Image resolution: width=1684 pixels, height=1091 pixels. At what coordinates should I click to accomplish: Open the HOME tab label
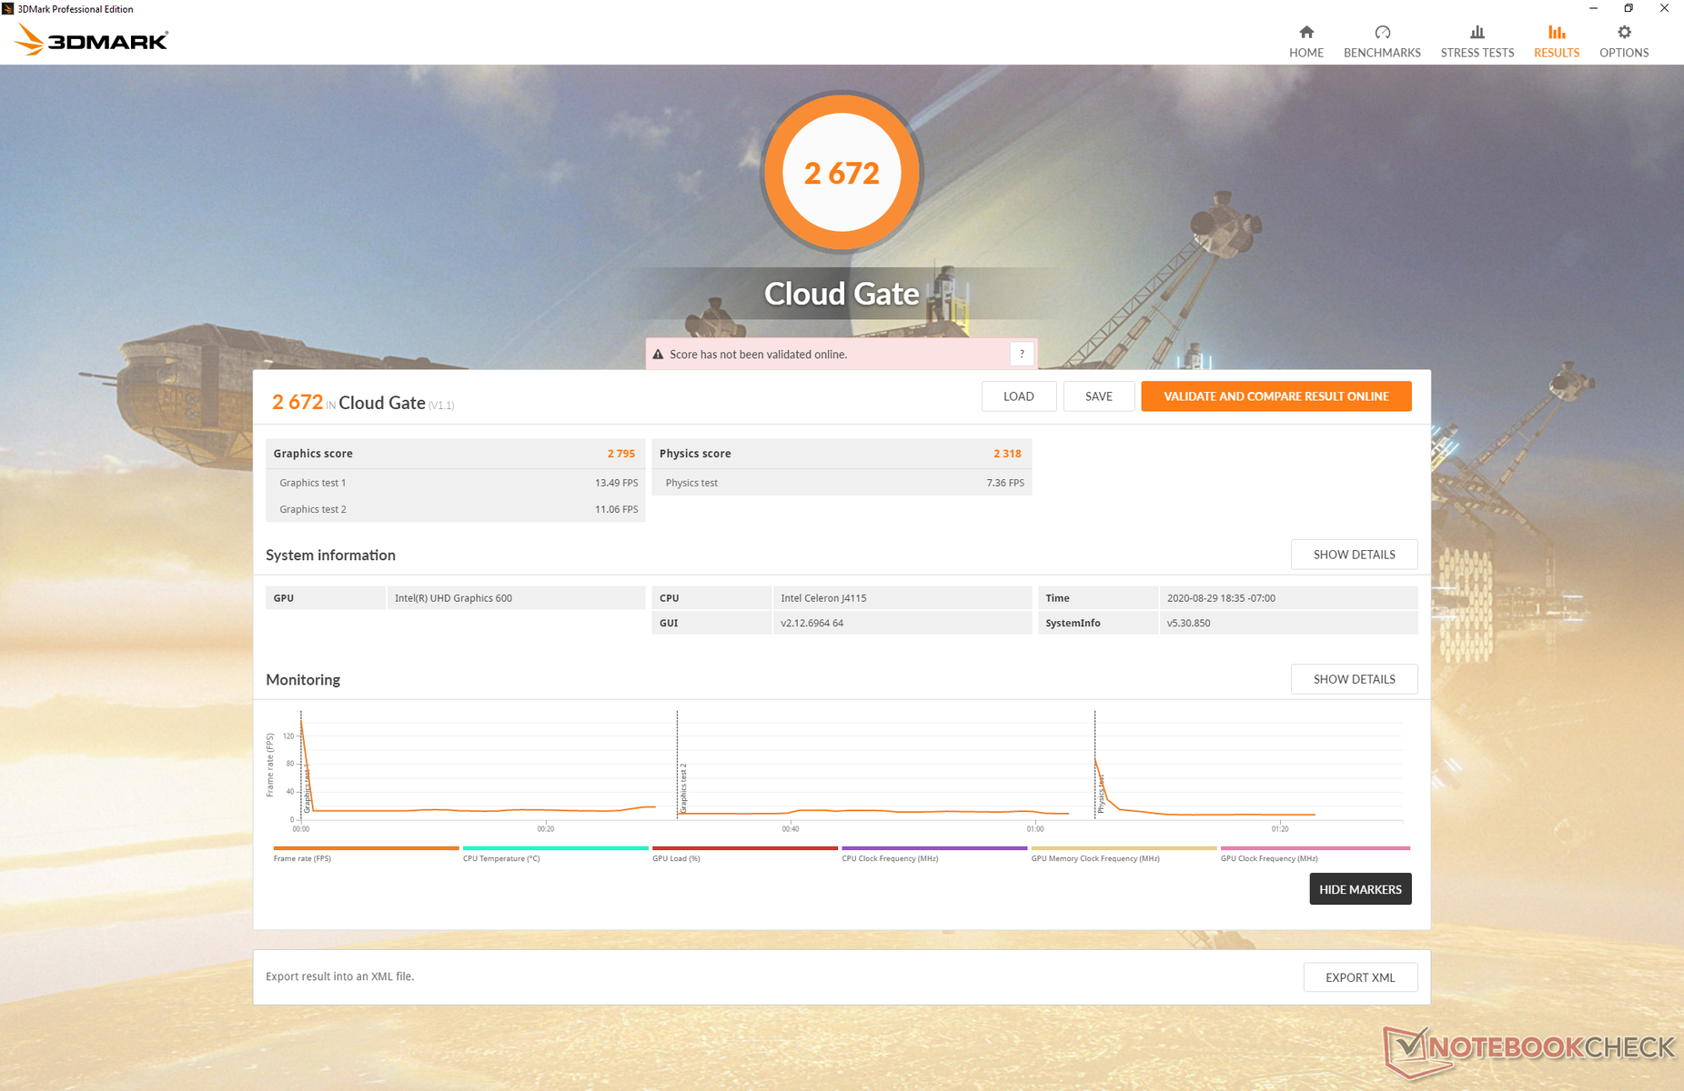(x=1306, y=53)
